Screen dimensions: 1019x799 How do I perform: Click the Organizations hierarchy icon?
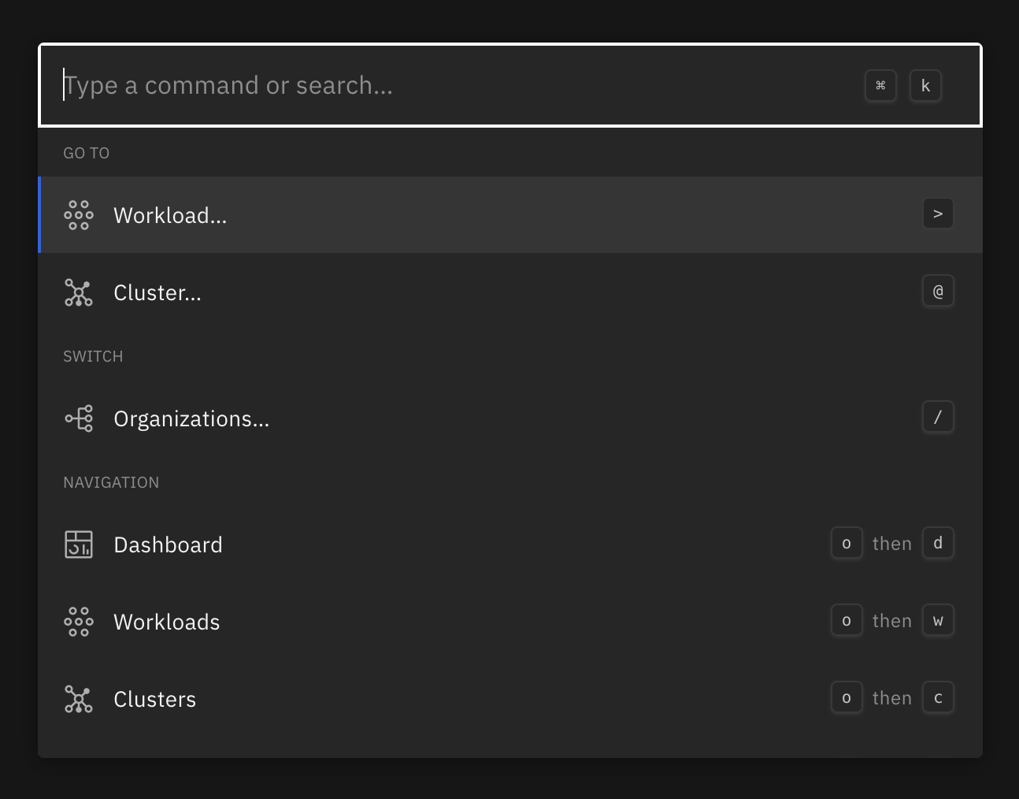tap(78, 418)
